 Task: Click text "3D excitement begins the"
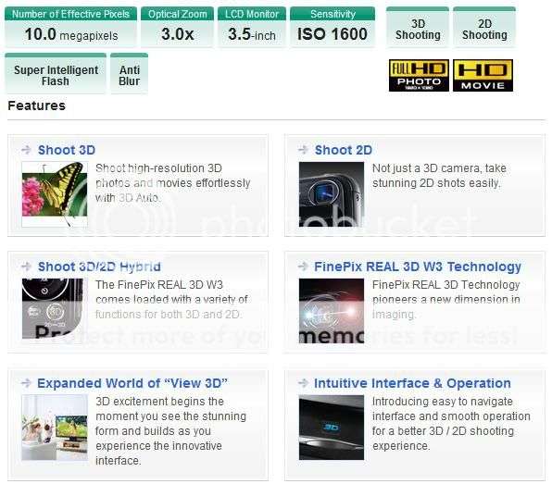click(x=160, y=402)
